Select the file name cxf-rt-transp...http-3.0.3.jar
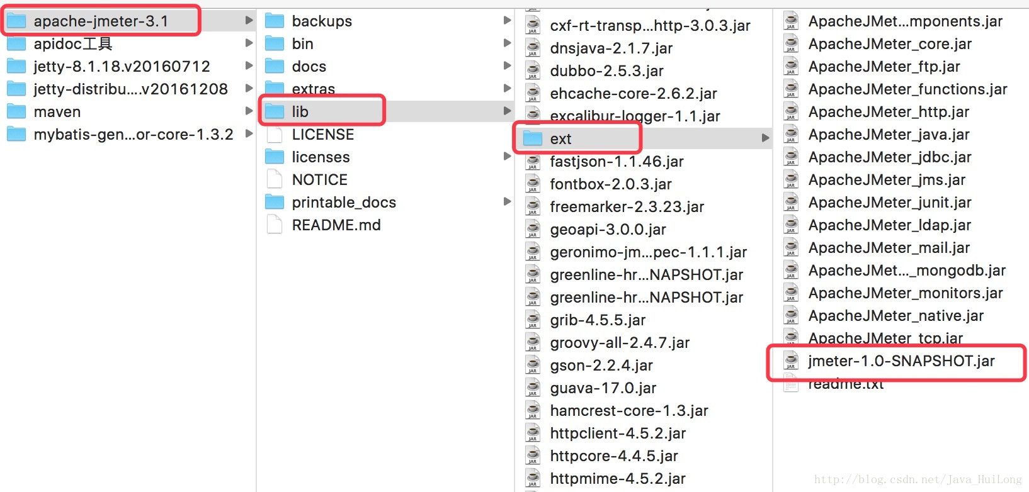This screenshot has height=492, width=1029. click(650, 26)
